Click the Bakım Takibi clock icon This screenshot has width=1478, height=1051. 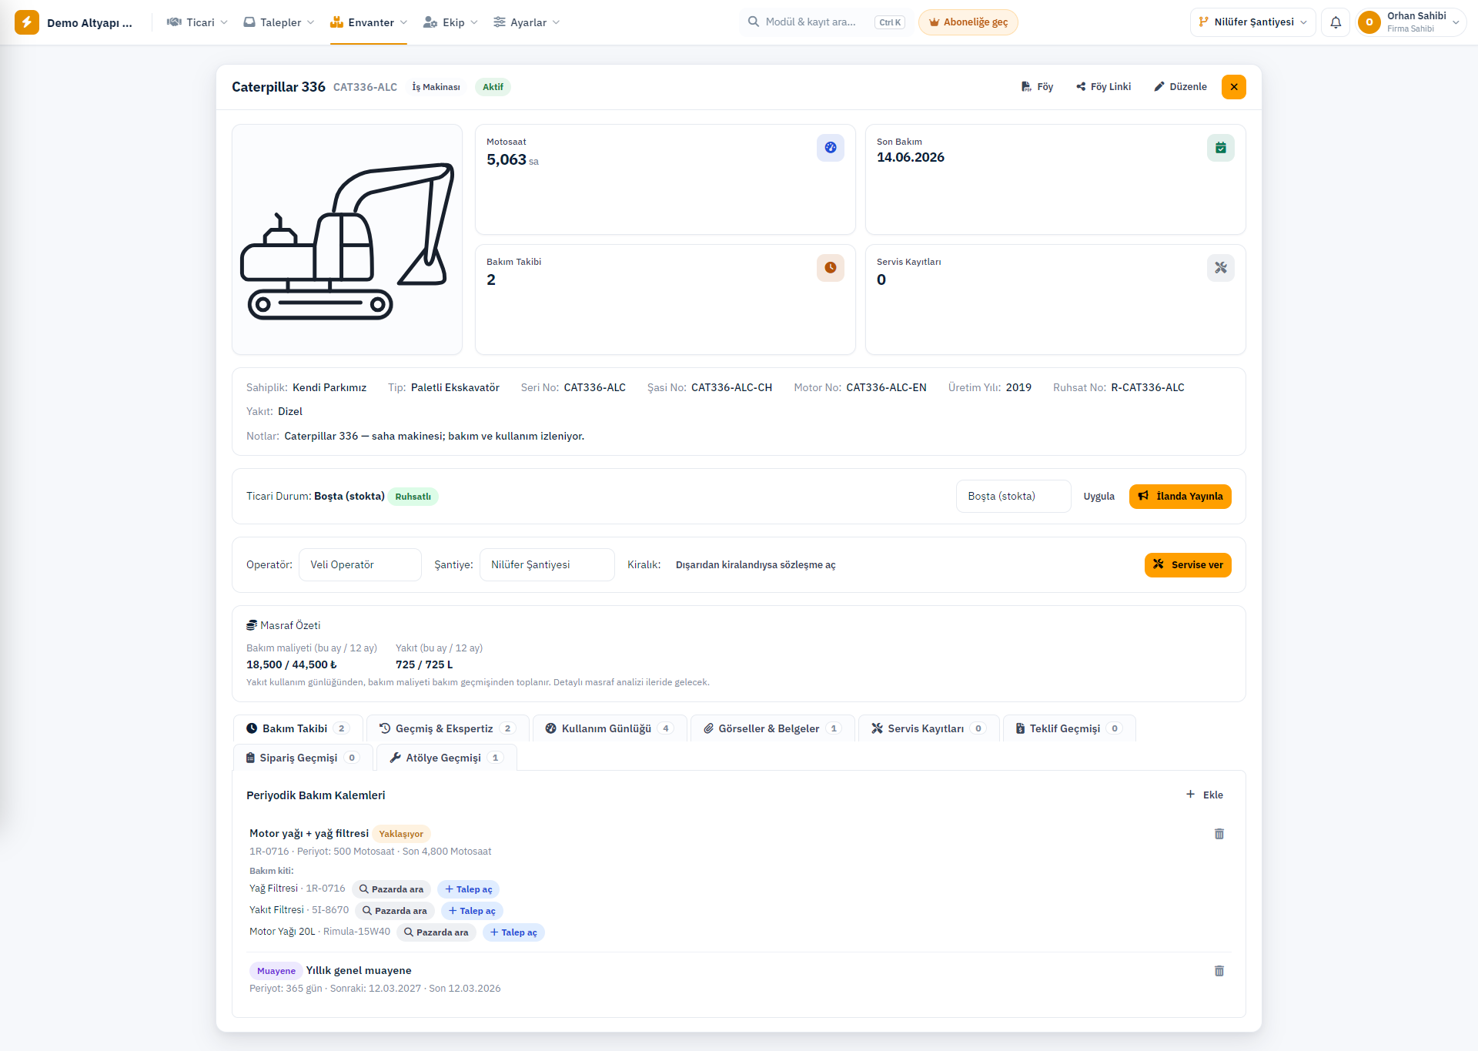(831, 268)
